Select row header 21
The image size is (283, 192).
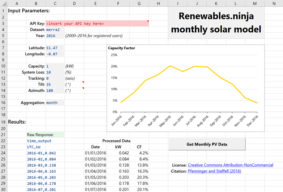click(x=3, y=135)
